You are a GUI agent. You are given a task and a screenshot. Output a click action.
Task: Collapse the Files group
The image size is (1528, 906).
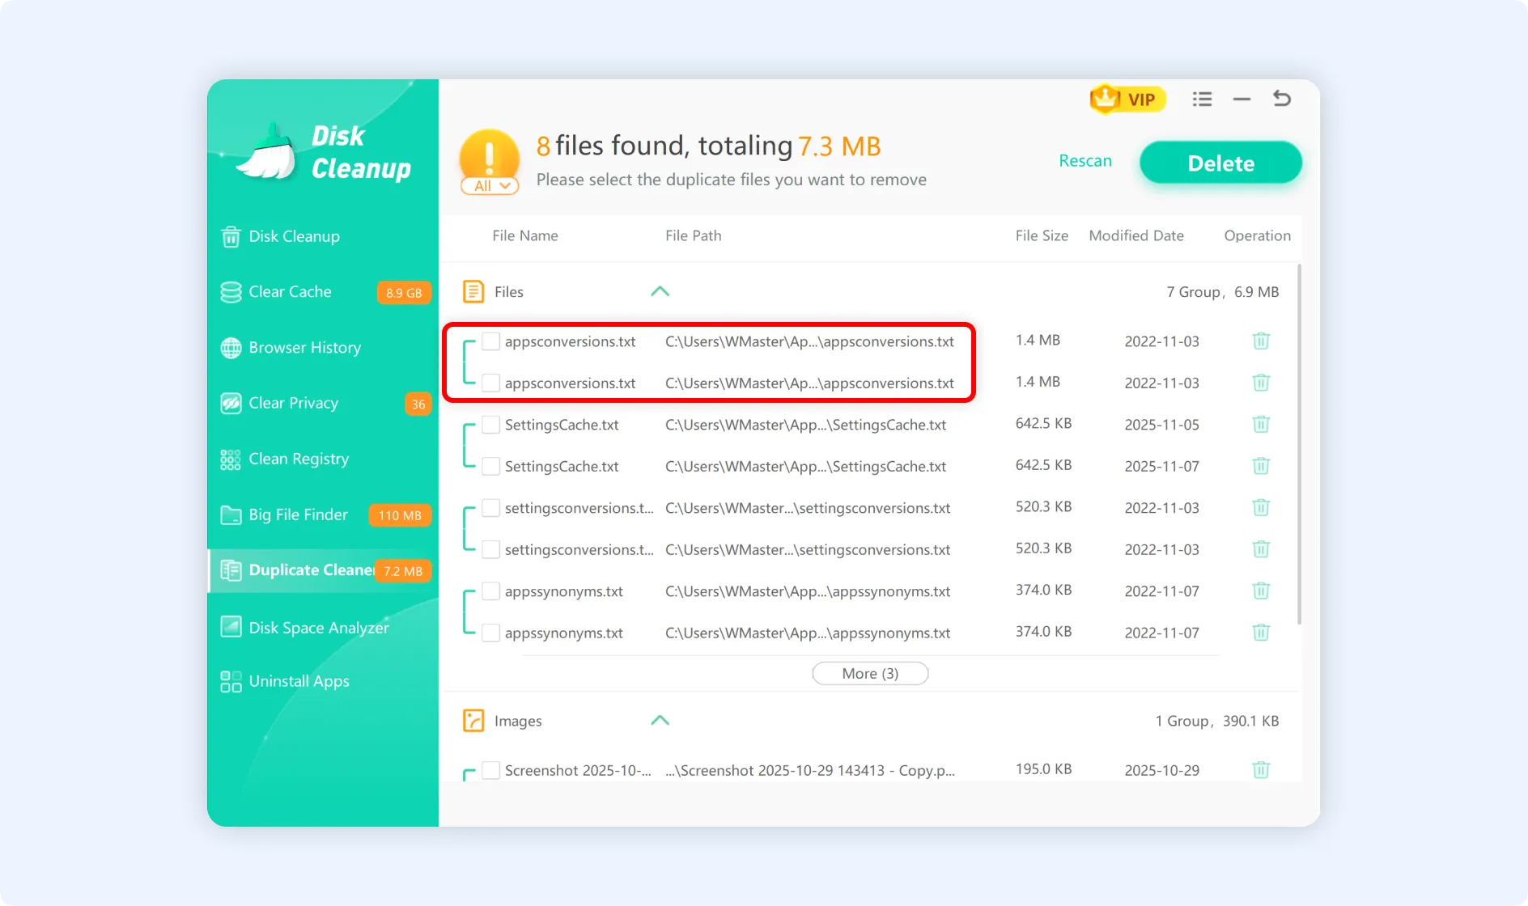tap(660, 292)
